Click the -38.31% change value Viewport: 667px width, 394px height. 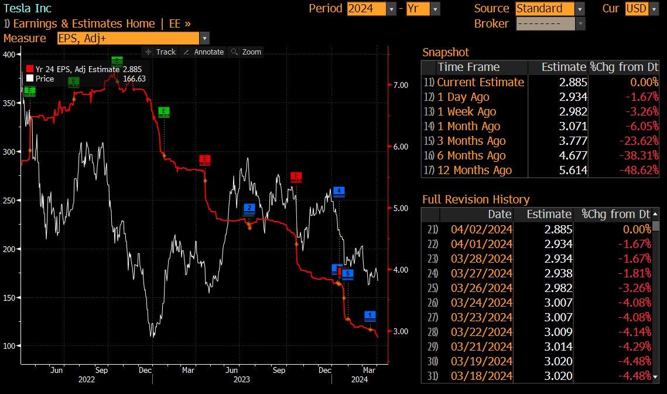638,155
